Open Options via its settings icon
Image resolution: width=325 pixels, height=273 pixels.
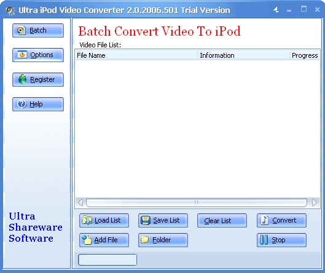[x=38, y=55]
